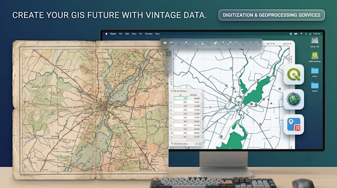The image size is (337, 188).
Task: Click the Apple logo in menu bar
Action: tap(106, 34)
